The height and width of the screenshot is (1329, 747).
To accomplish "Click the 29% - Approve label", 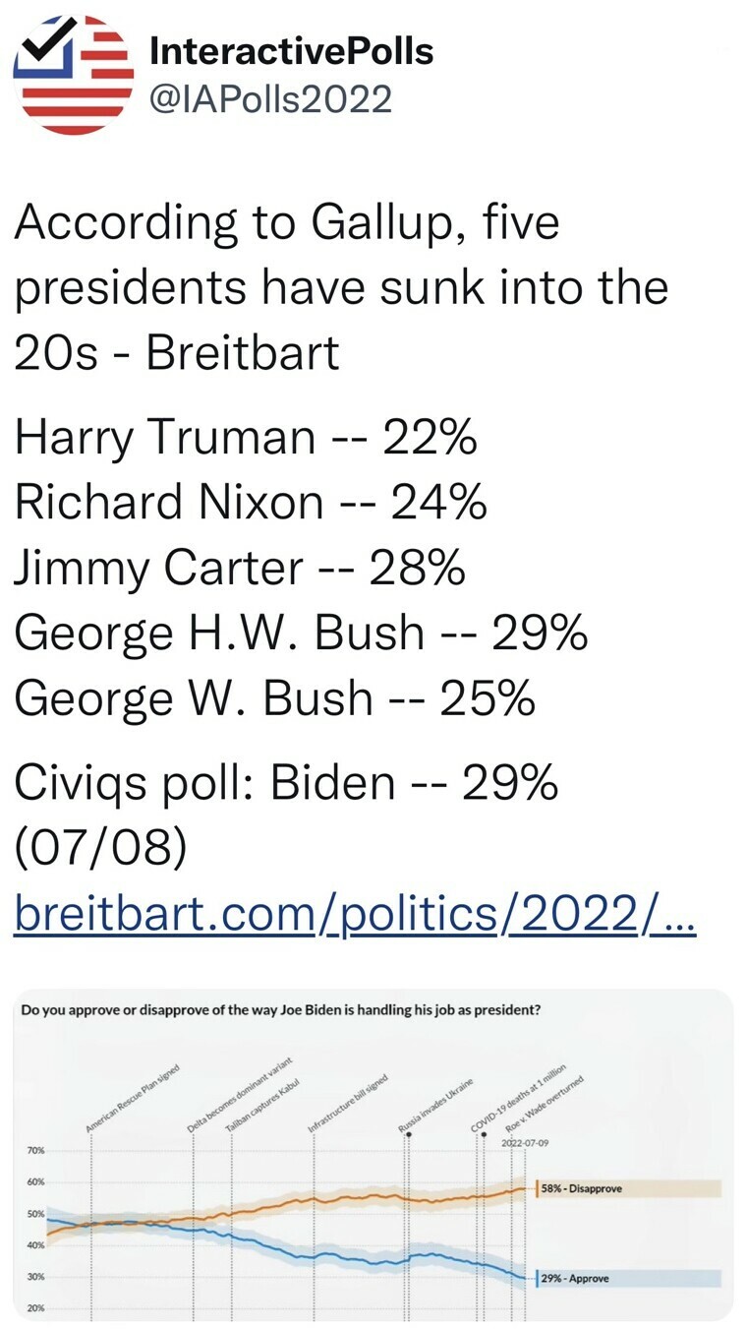I will pyautogui.click(x=576, y=1278).
